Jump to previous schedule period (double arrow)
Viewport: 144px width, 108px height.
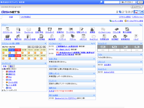pos(29,47)
